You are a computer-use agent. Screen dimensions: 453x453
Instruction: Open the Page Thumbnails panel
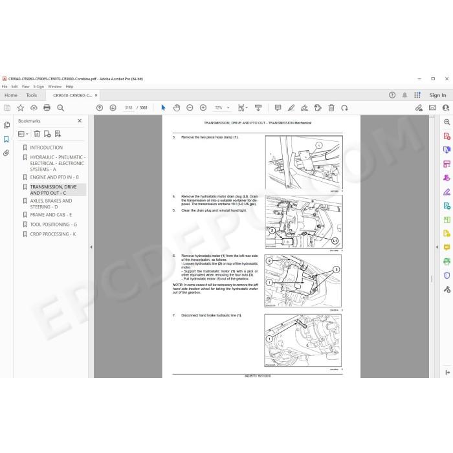click(6, 125)
